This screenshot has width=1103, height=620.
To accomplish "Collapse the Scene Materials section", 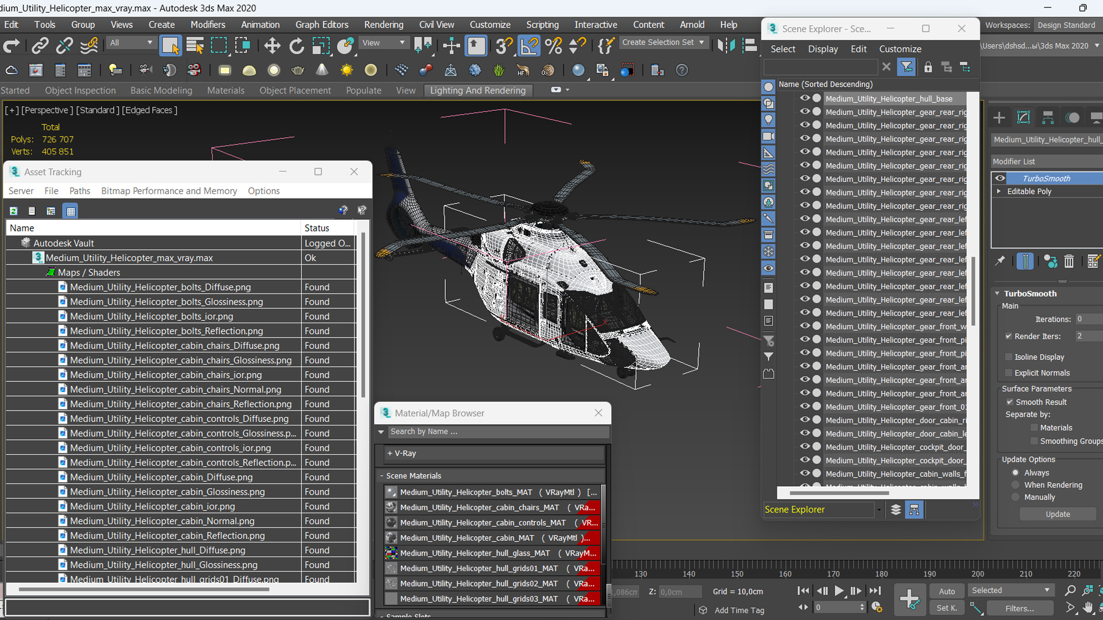I will pyautogui.click(x=381, y=476).
